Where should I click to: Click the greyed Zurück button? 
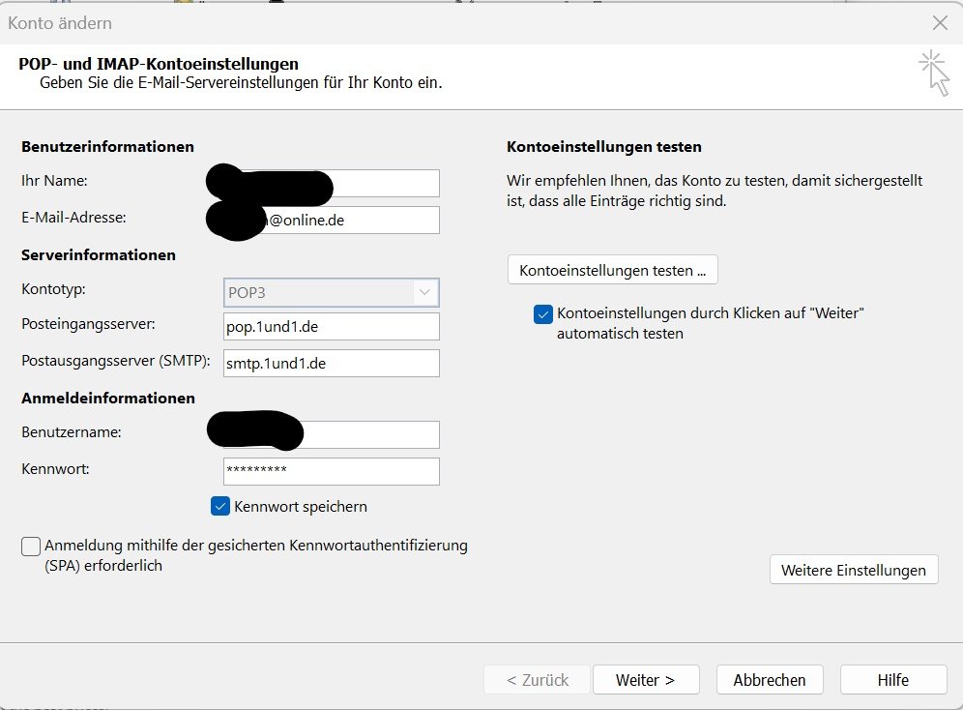538,679
